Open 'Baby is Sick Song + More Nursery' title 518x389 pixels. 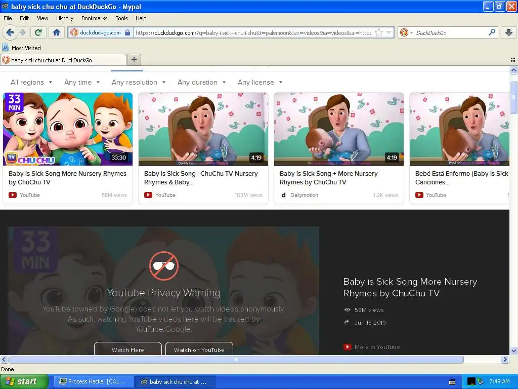pos(328,178)
